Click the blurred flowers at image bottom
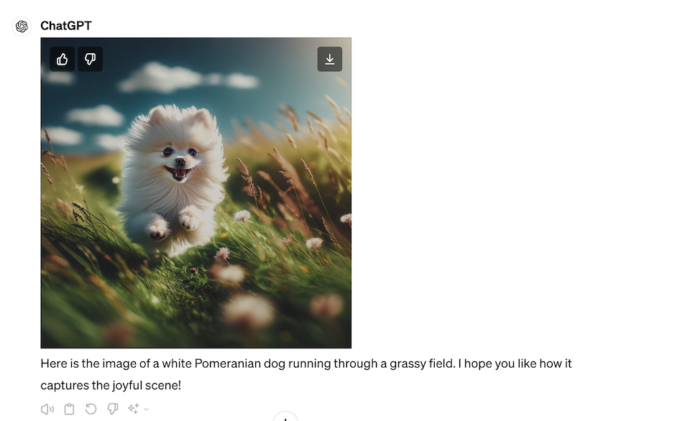The image size is (690, 421). (249, 309)
